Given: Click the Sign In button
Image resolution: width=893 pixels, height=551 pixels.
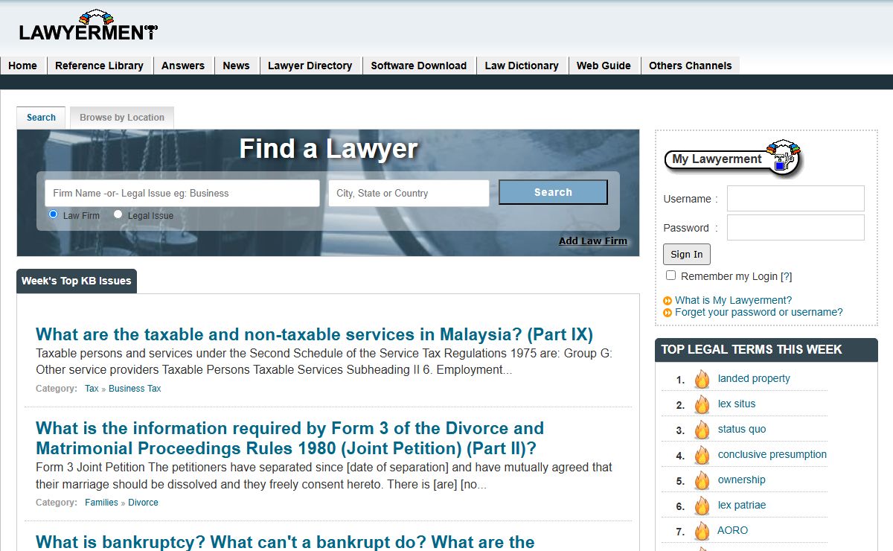Looking at the screenshot, I should [686, 254].
